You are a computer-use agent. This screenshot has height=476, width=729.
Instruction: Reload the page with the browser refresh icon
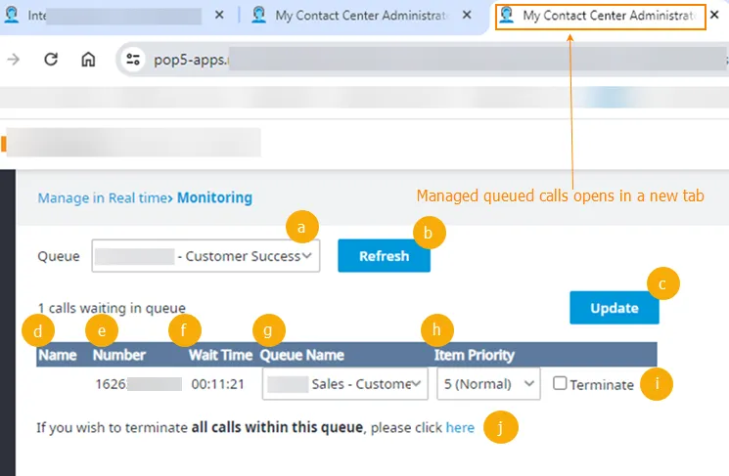[x=51, y=59]
